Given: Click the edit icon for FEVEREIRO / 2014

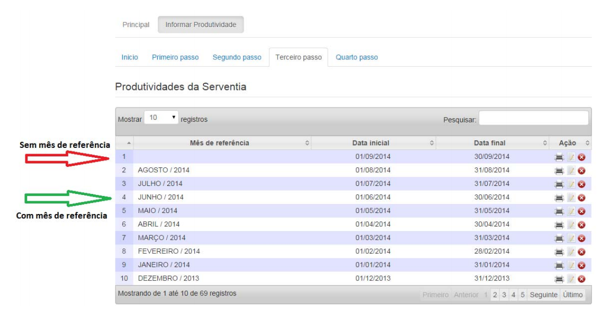Looking at the screenshot, I should point(571,252).
